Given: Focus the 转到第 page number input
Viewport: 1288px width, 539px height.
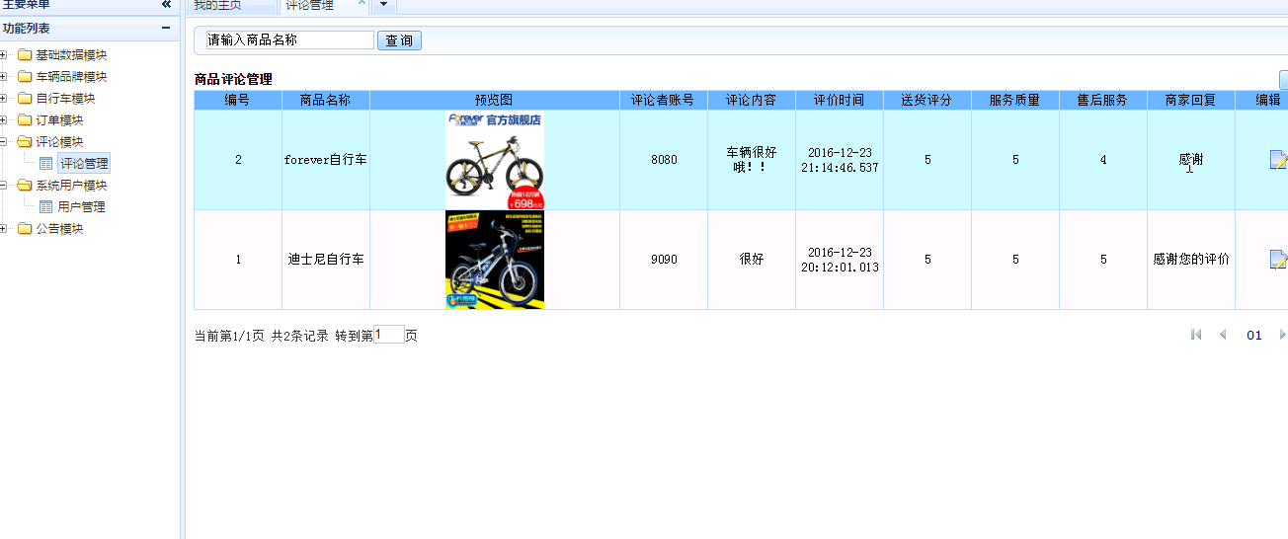Looking at the screenshot, I should (x=389, y=335).
